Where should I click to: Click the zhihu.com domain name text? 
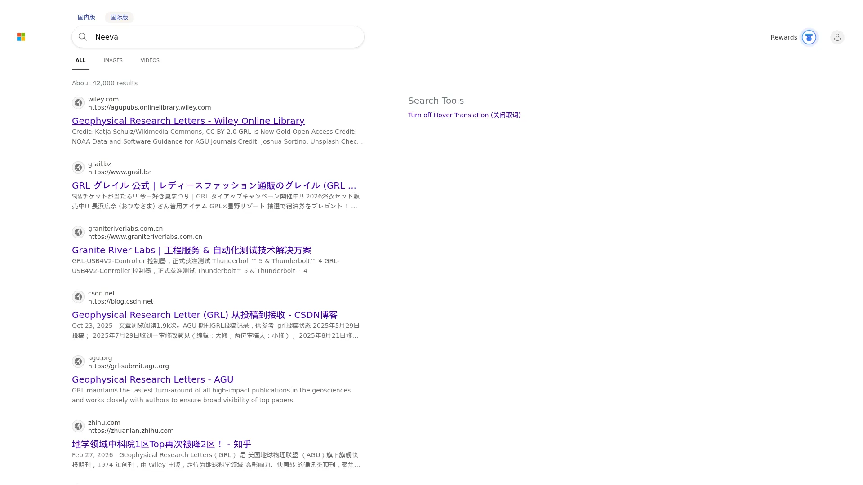click(104, 423)
